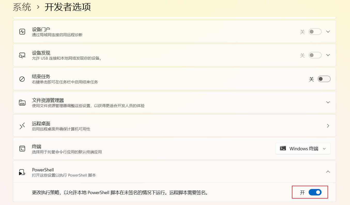Enable the 结束任务 toggle
The width and height of the screenshot is (350, 205).
pyautogui.click(x=324, y=79)
